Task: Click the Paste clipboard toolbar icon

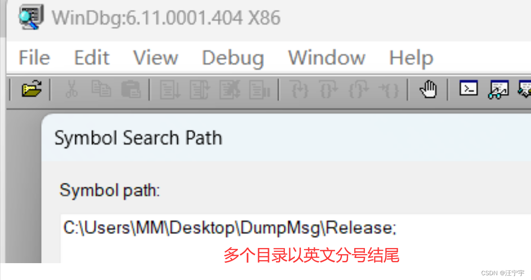Action: (x=131, y=89)
